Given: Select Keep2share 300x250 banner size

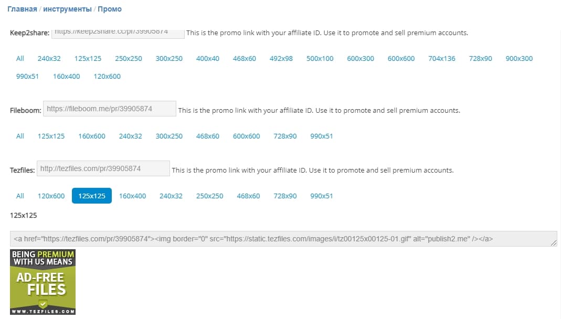Looking at the screenshot, I should point(169,58).
